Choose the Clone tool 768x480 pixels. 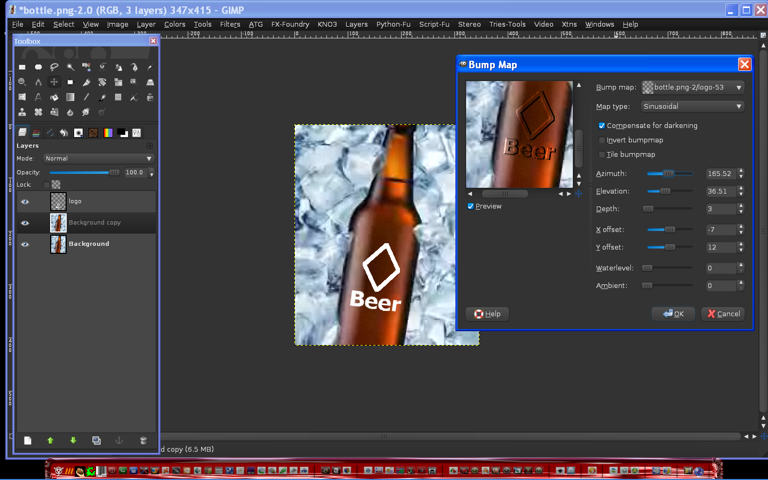22,112
